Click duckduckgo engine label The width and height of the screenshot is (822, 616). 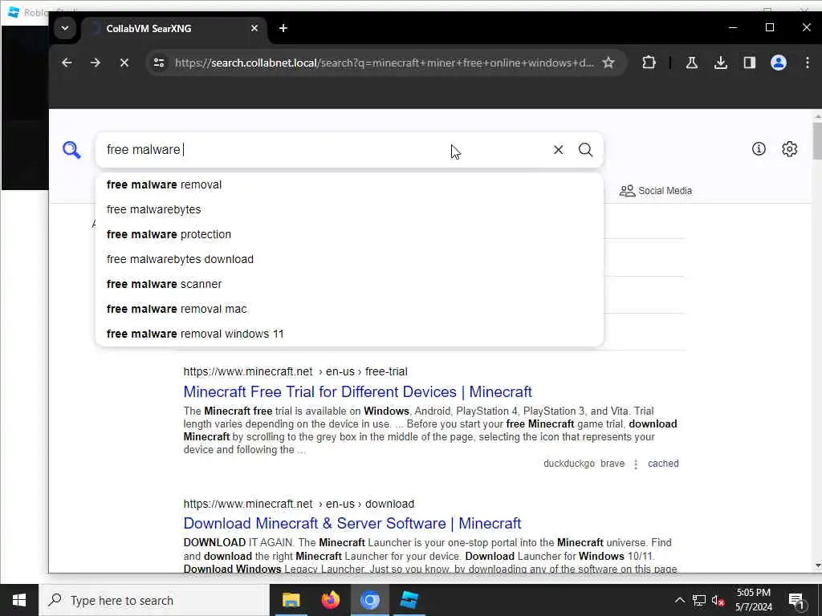(x=569, y=464)
